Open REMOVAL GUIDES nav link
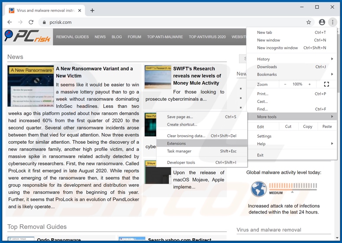Image resolution: width=342 pixels, height=243 pixels. click(x=72, y=37)
